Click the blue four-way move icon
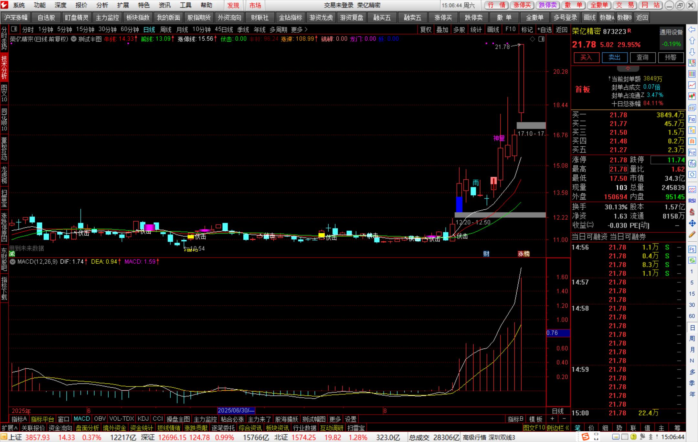Viewport: 698px width, 442px height. [x=692, y=223]
